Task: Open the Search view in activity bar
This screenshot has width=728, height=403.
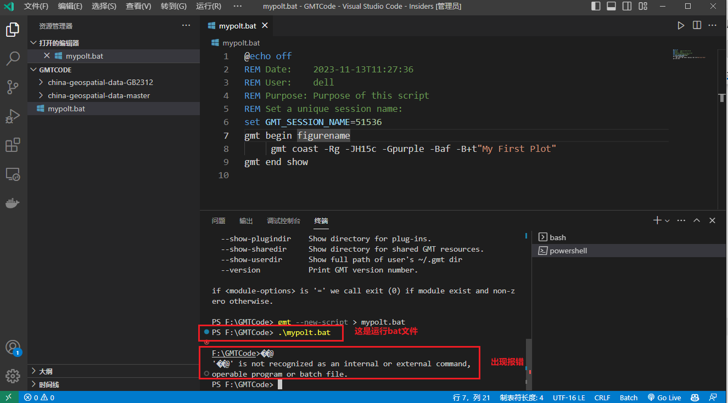Action: tap(13, 59)
